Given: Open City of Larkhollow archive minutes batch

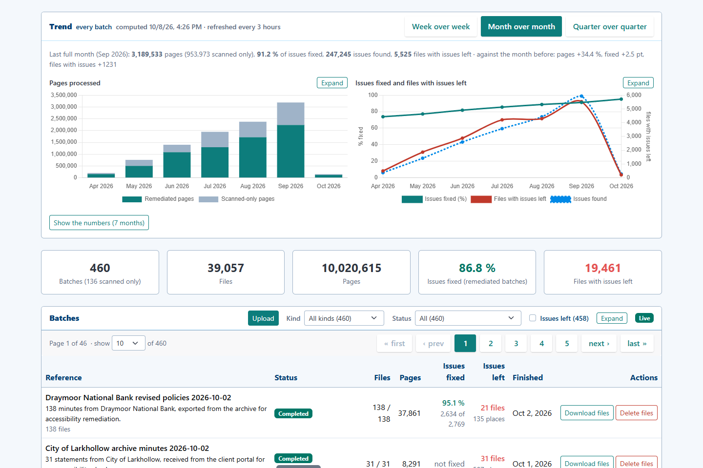Looking at the screenshot, I should (x=127, y=448).
